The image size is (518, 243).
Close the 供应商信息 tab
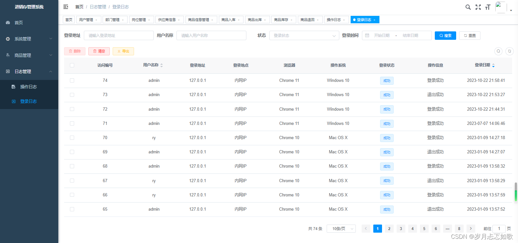coord(179,20)
